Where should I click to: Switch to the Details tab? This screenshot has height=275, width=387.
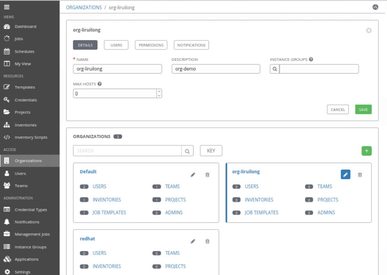(85, 45)
